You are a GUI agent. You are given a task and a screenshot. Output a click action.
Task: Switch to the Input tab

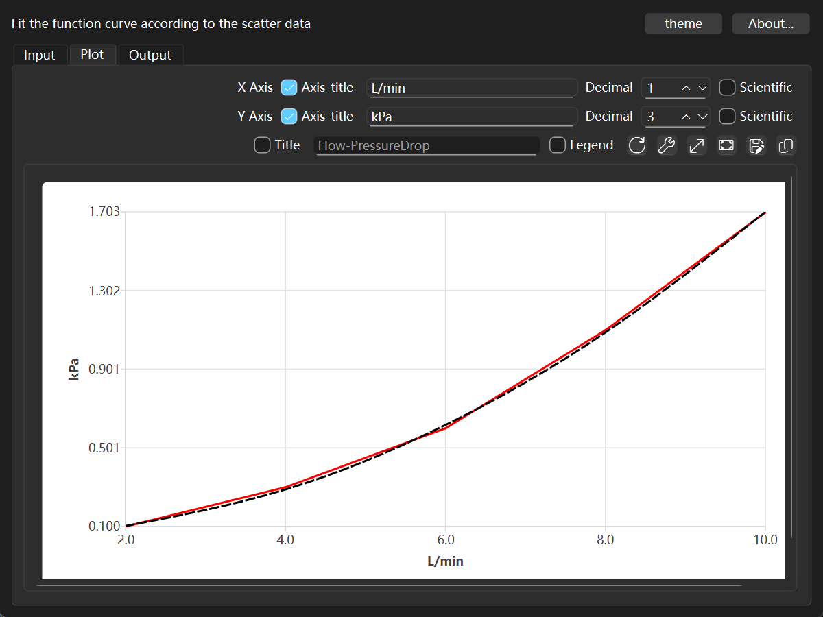(40, 55)
